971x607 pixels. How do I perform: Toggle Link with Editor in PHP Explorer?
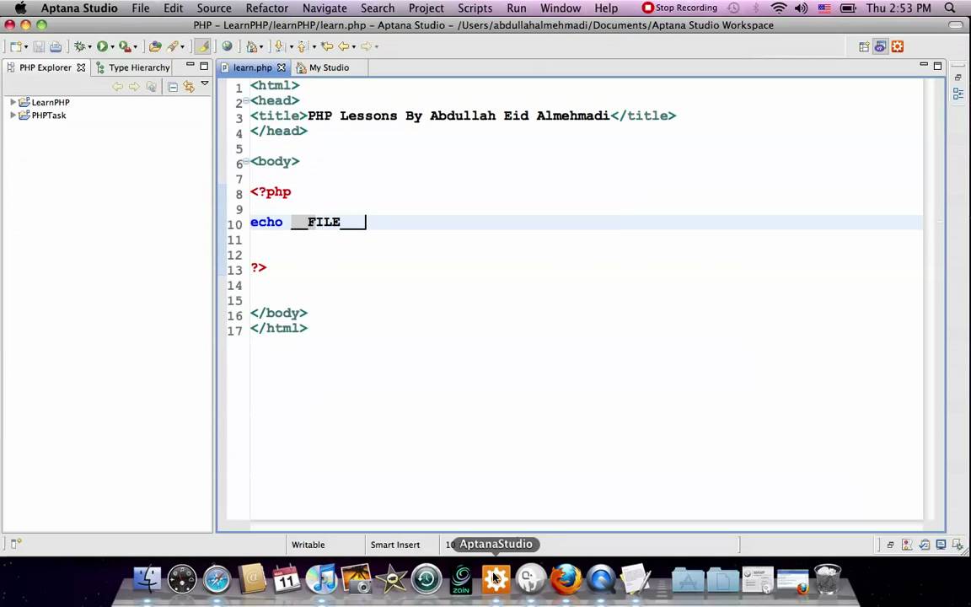(189, 88)
